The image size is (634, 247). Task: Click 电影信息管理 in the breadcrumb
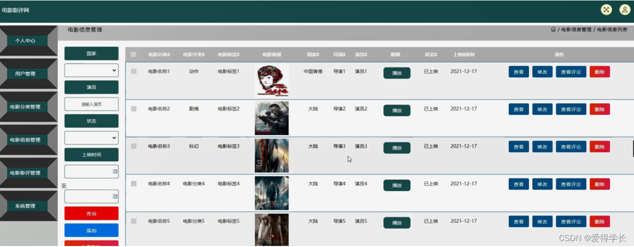pyautogui.click(x=576, y=30)
